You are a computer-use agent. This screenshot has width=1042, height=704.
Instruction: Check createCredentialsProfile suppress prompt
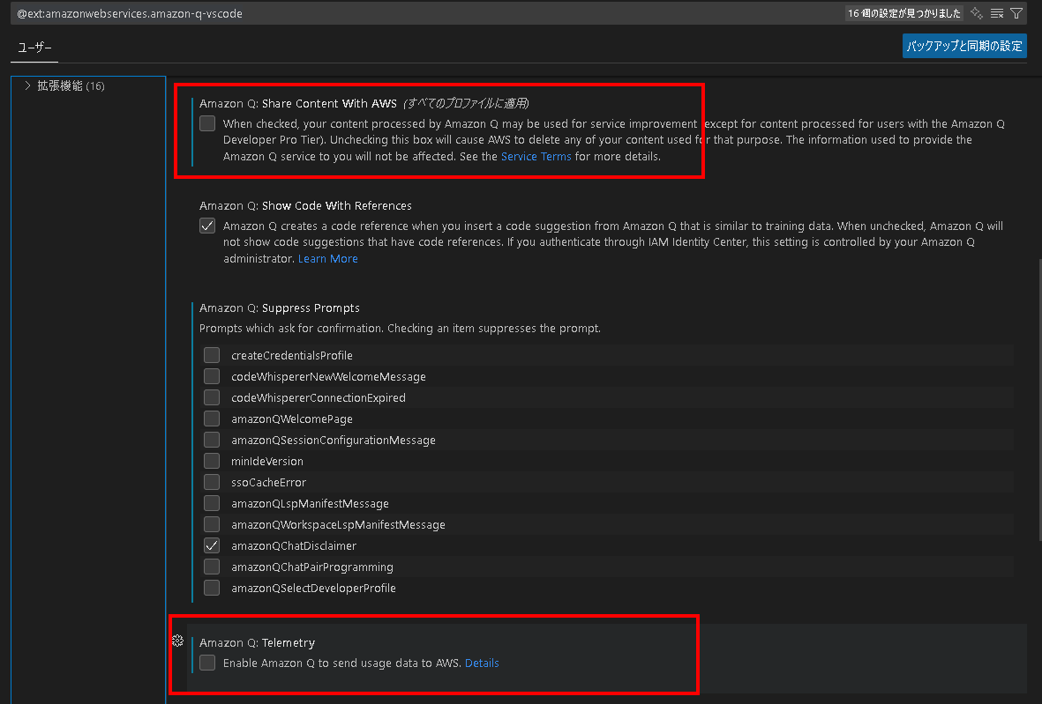(x=212, y=355)
